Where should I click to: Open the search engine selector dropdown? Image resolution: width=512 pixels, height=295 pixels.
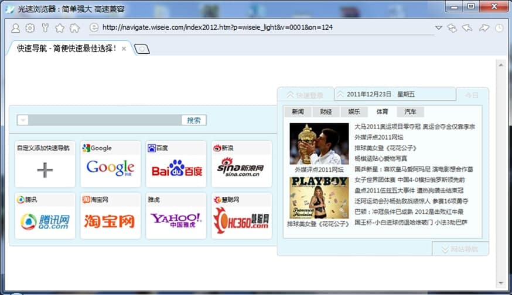[23, 120]
